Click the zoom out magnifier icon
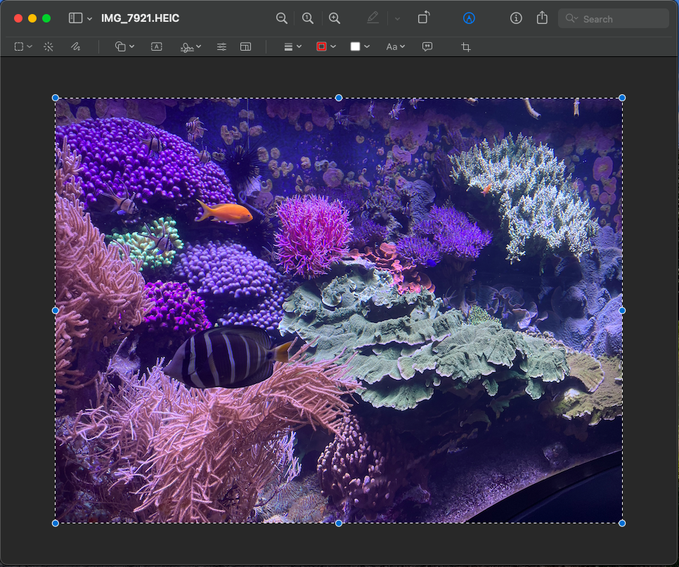This screenshot has height=567, width=679. (x=281, y=18)
